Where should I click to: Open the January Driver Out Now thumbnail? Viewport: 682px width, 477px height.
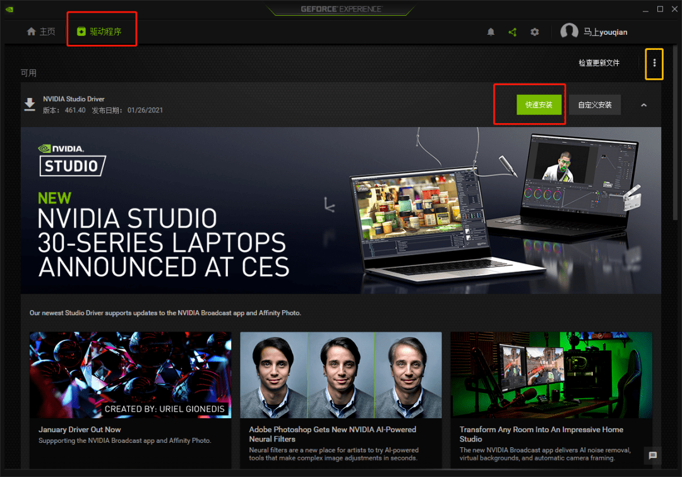(x=131, y=375)
